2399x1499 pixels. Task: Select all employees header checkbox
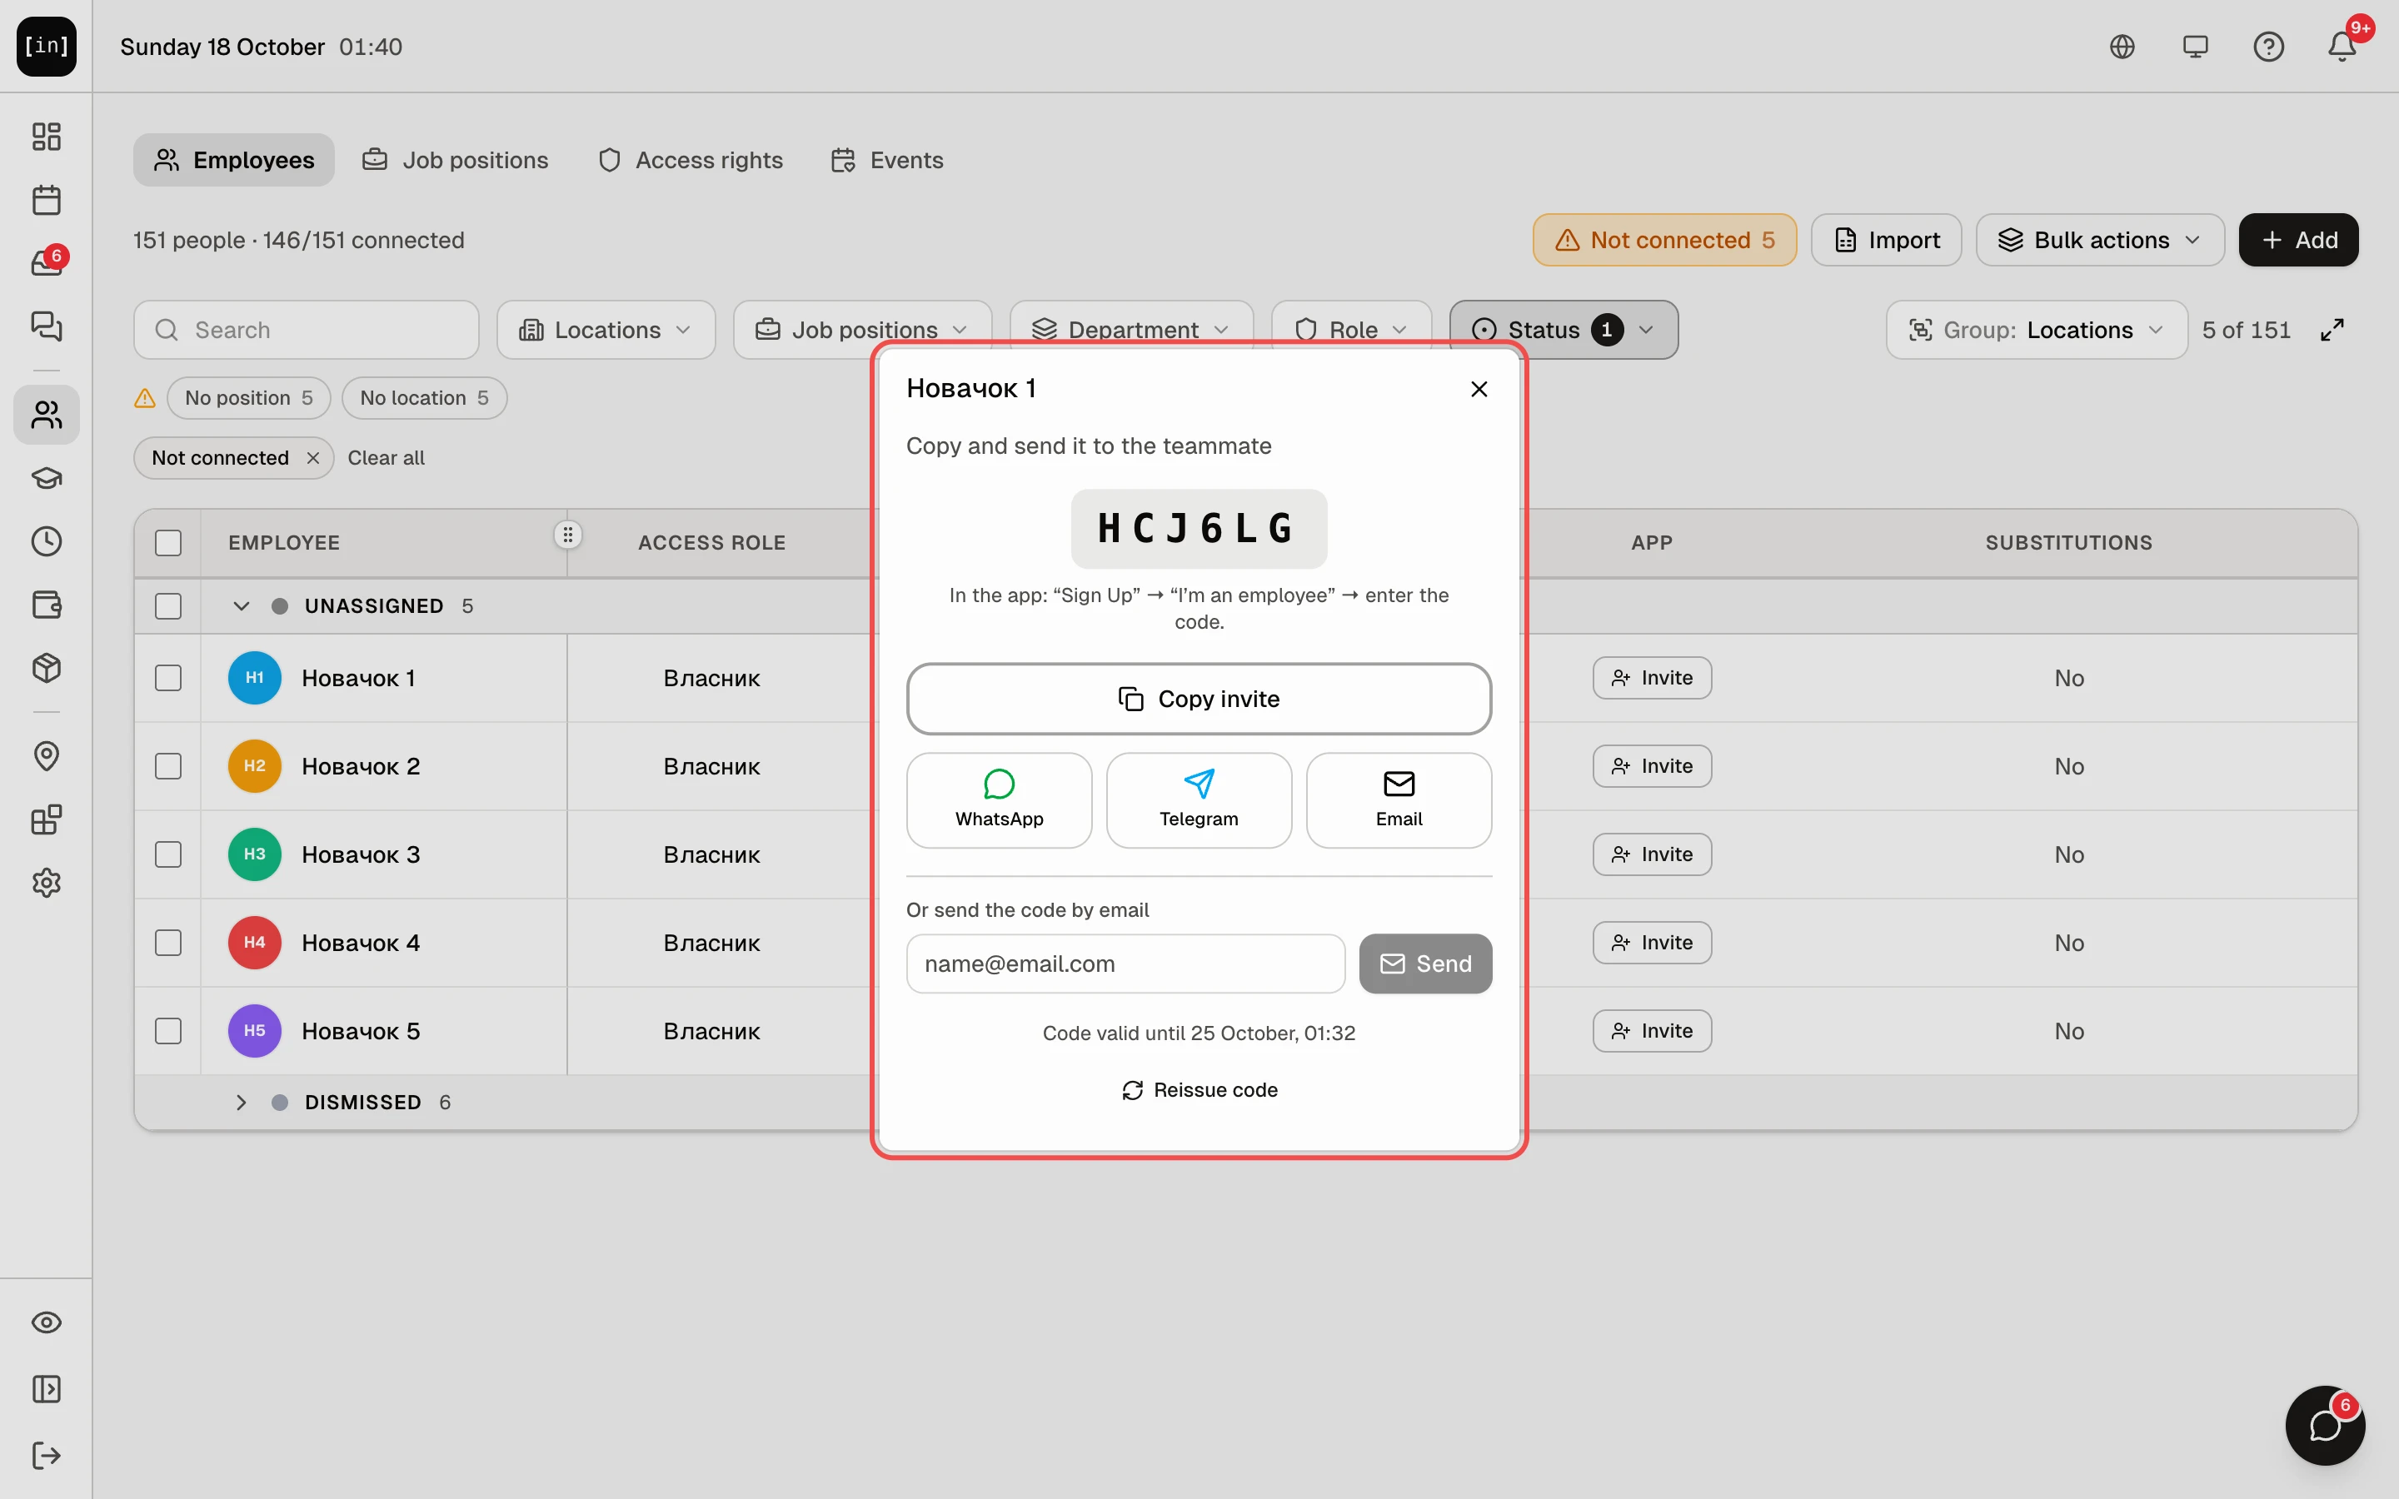[x=168, y=543]
